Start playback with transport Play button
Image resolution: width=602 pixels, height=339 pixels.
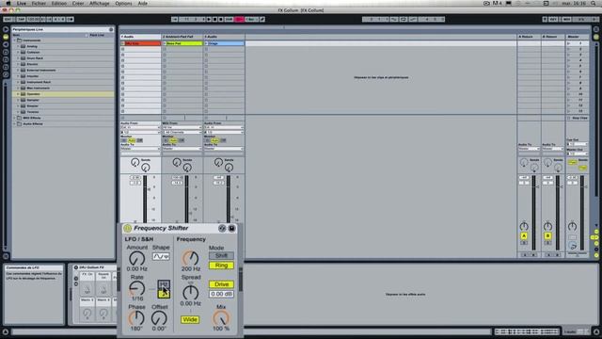point(209,19)
